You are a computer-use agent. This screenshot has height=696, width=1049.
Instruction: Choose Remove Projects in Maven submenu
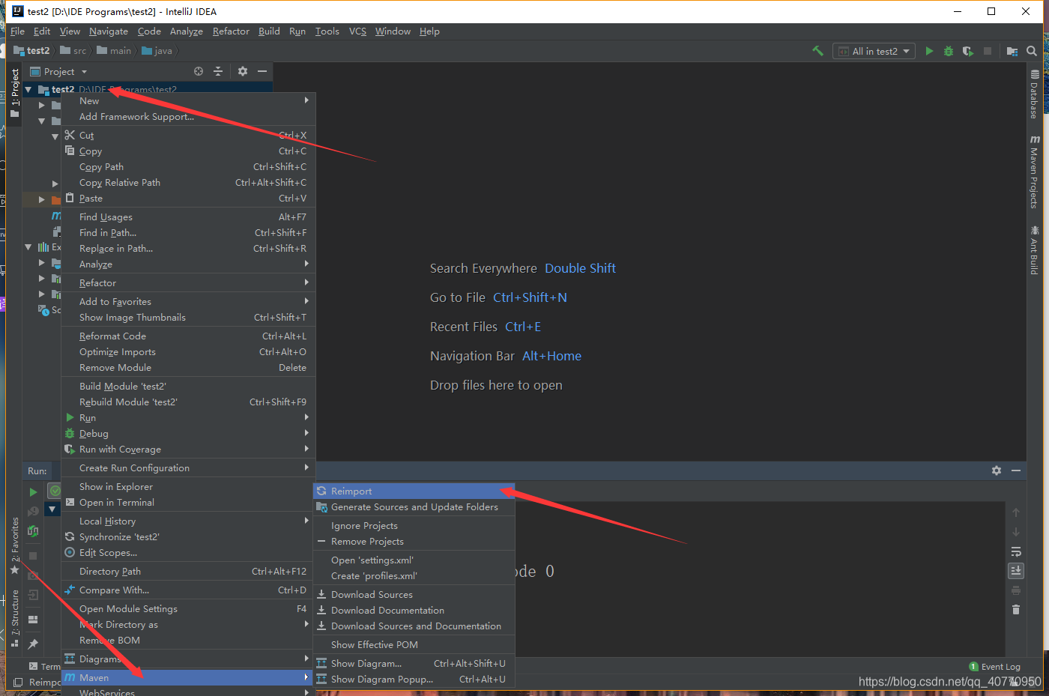414,542
